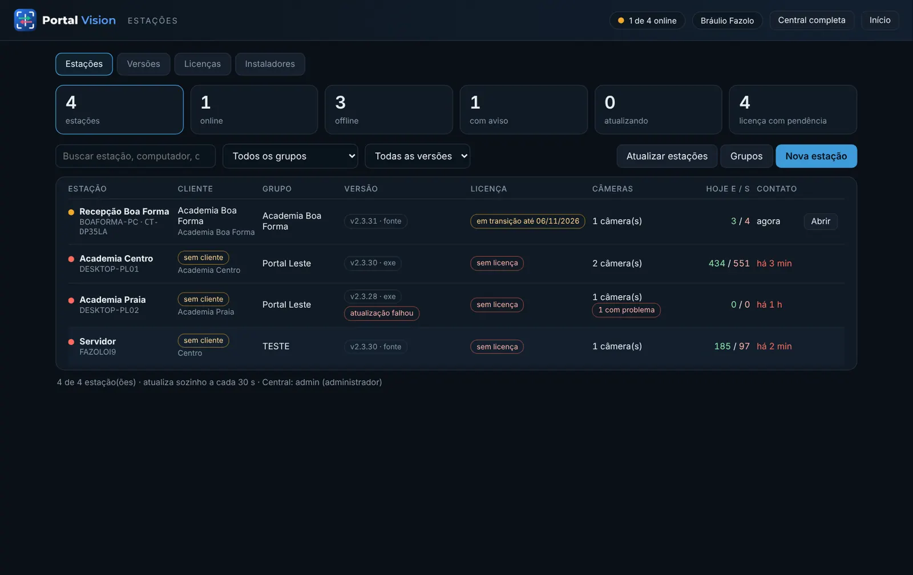913x575 pixels.
Task: Open the Instaladores tab
Action: (270, 64)
